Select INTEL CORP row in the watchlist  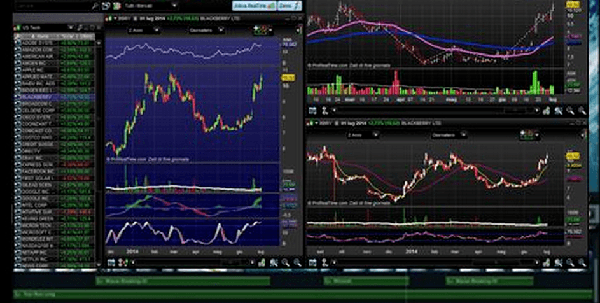[x=55, y=205]
